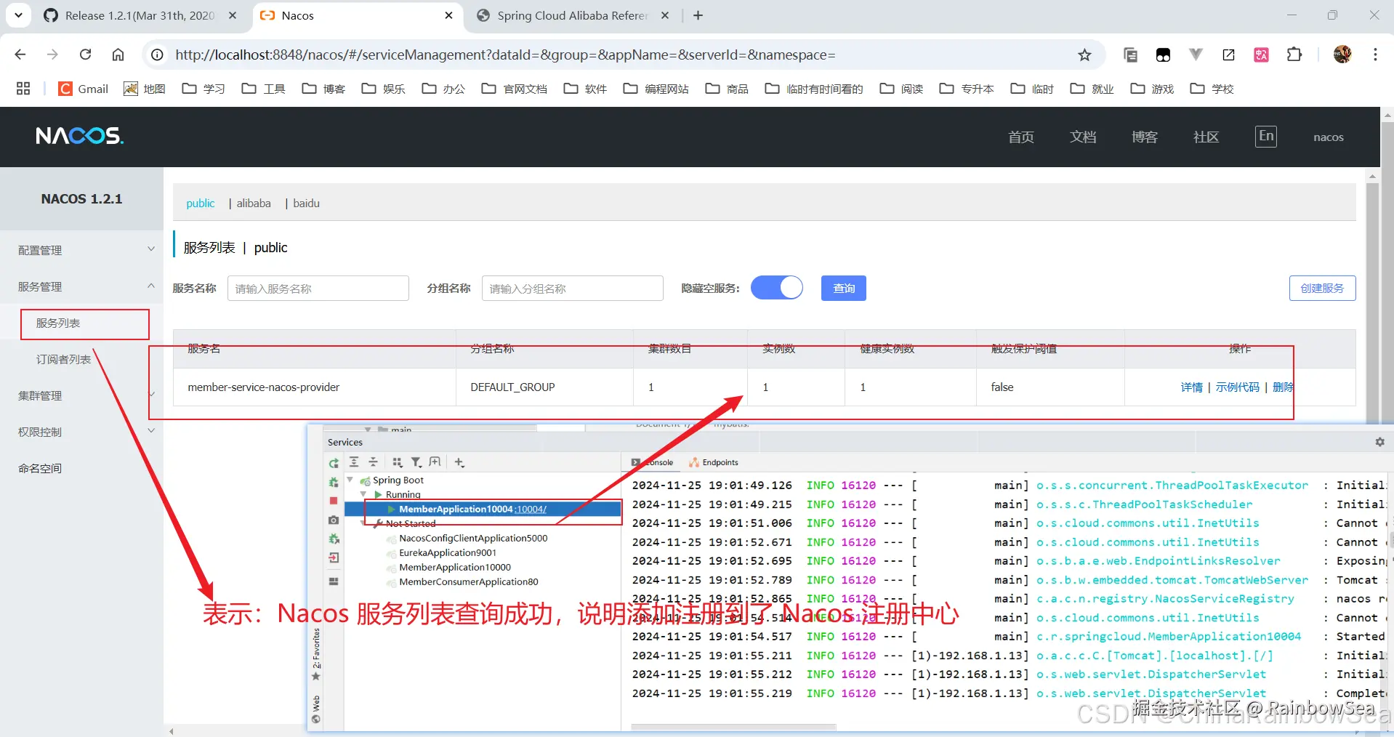
Task: Focus the 分组名称 input field
Action: (x=573, y=288)
